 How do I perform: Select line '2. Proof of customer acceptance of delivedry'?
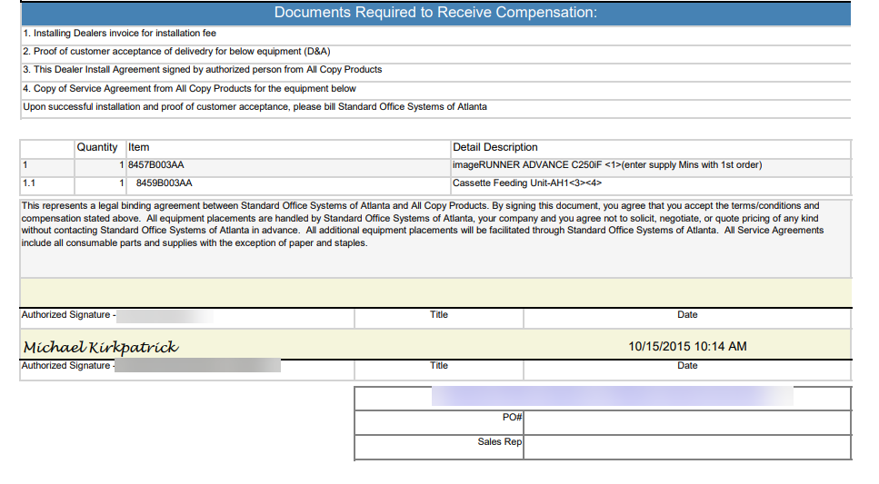coord(176,52)
